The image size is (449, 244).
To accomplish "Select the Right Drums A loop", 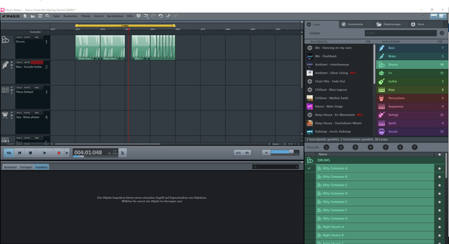I will click(x=375, y=227).
